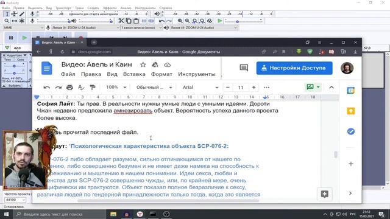This screenshot has width=390, height=219.
Task: Adjust the Audacity play-at-speed slider
Action: 244,21
